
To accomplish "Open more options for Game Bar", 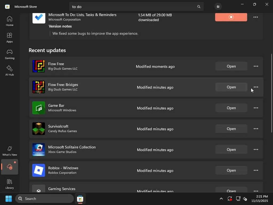I will pos(256,108).
